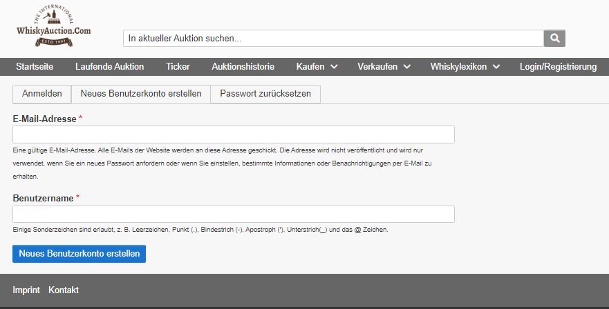Viewport: 609px width, 309px height.
Task: Focus the Benutzername text field
Action: 234,214
